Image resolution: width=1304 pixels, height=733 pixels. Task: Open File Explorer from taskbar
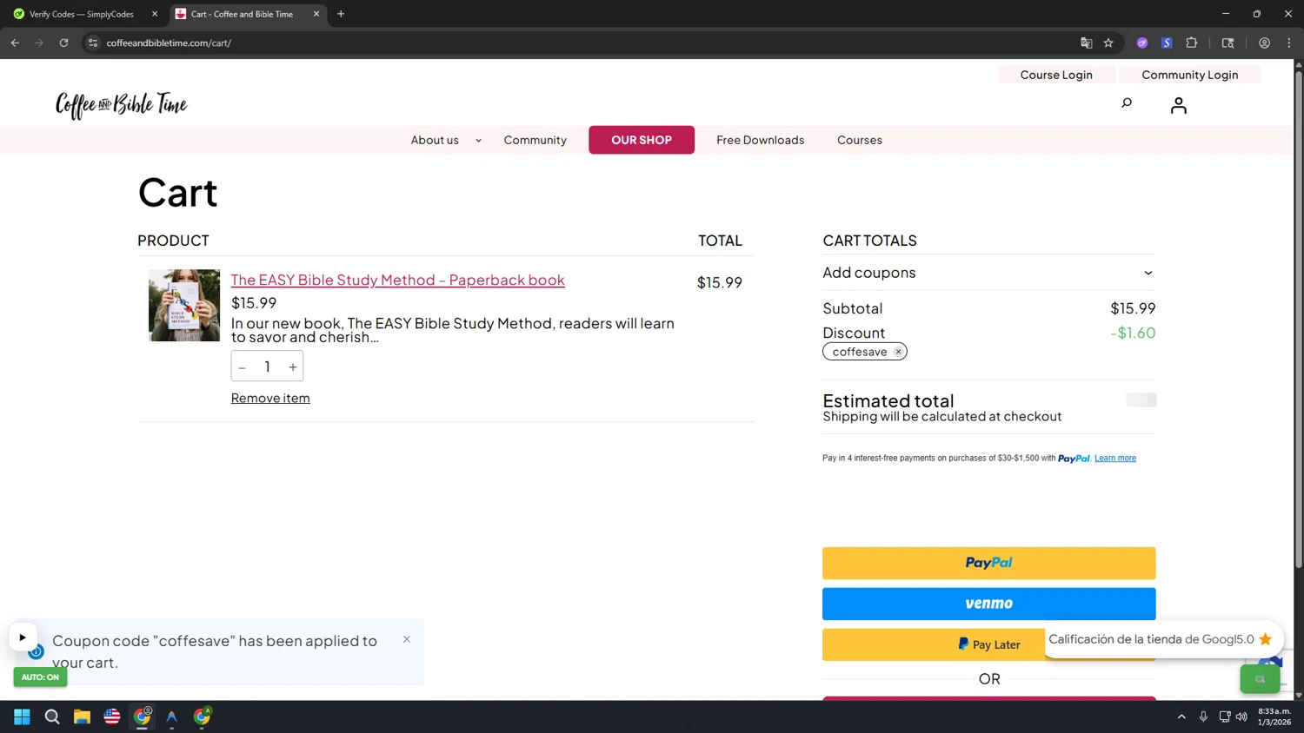coord(82,716)
